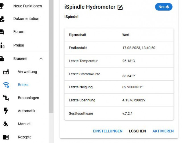
Task: Click the iSpindle Hydrometer title
Action: [x=90, y=7]
